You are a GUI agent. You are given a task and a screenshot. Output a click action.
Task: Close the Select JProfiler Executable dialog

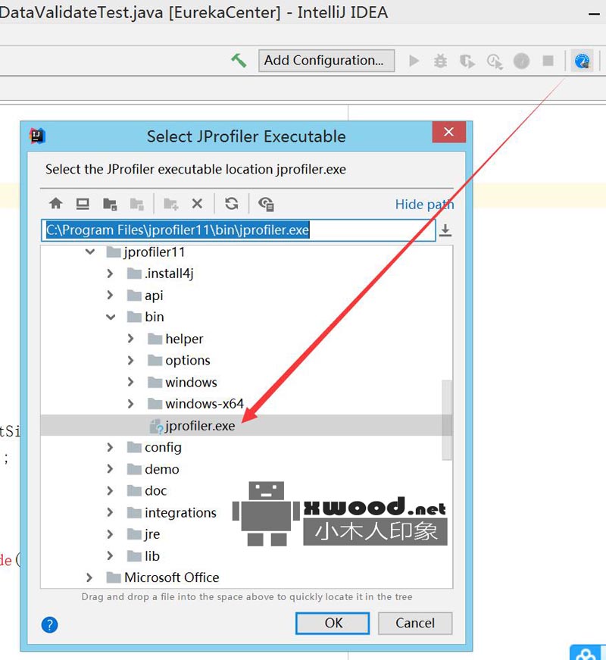click(x=448, y=132)
